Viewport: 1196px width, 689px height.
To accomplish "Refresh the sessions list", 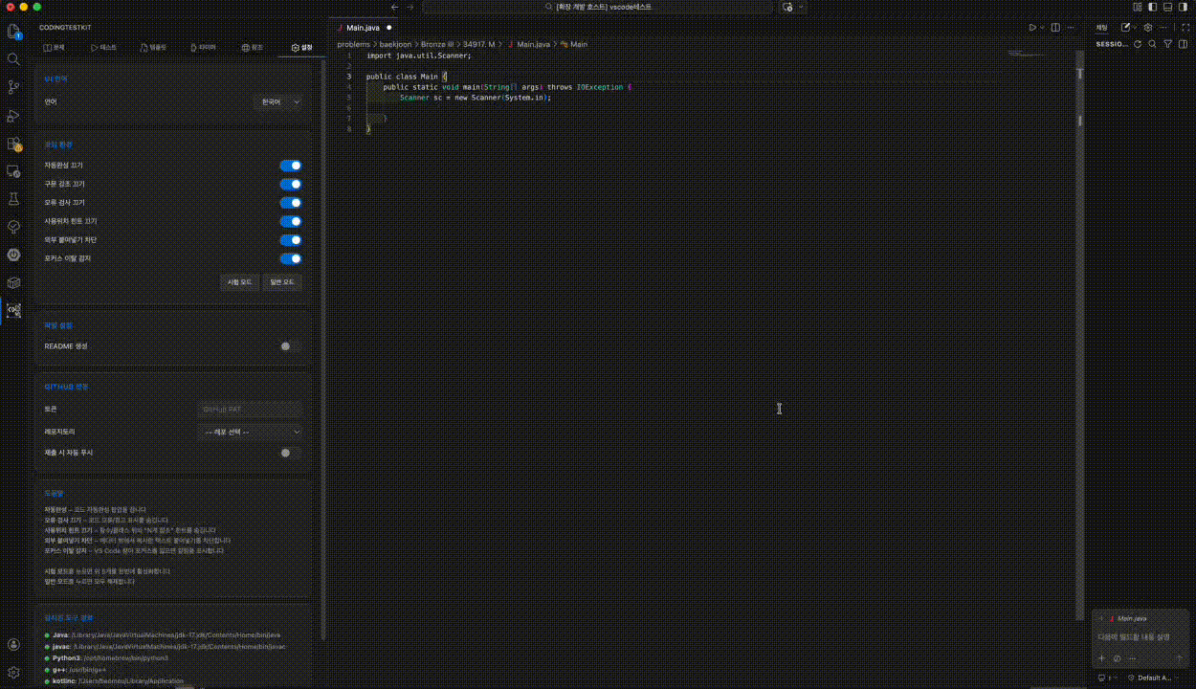I will 1138,44.
